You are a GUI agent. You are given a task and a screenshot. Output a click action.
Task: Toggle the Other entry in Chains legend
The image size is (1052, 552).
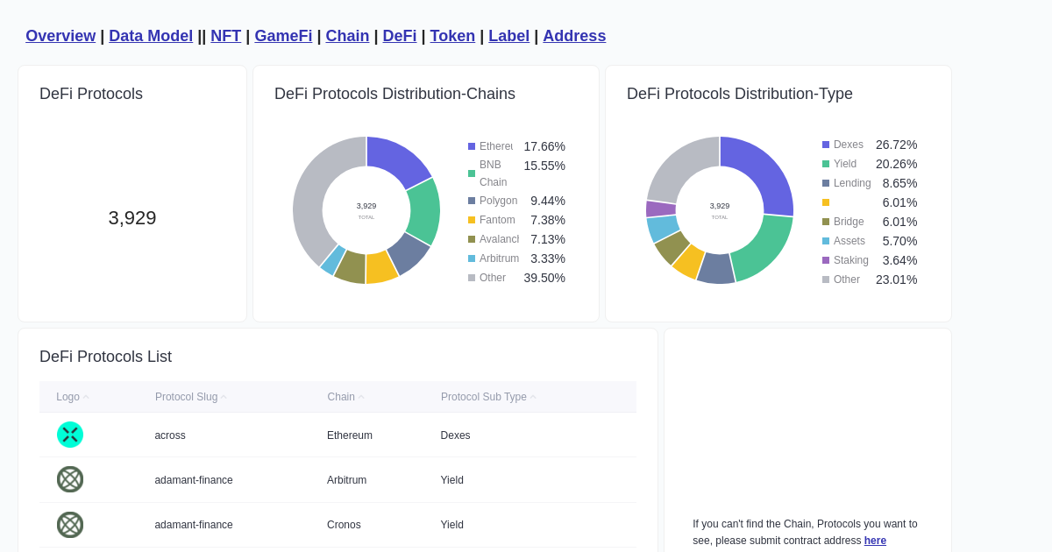click(492, 277)
